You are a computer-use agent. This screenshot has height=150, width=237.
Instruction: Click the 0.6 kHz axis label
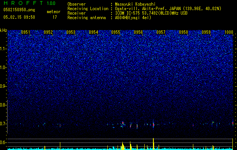pos(3,142)
